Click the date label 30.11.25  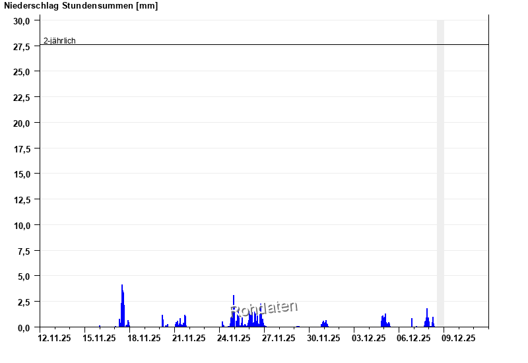tap(323, 338)
